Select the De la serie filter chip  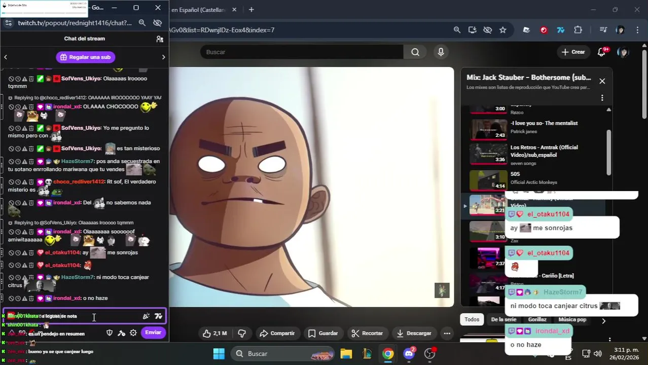[503, 319]
